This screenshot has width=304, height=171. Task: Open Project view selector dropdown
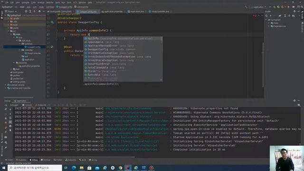click(x=11, y=11)
